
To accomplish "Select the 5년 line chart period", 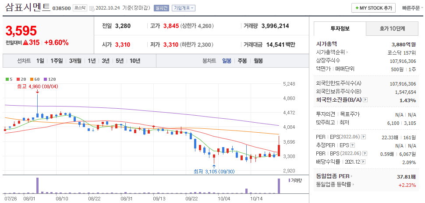I will tap(120, 61).
